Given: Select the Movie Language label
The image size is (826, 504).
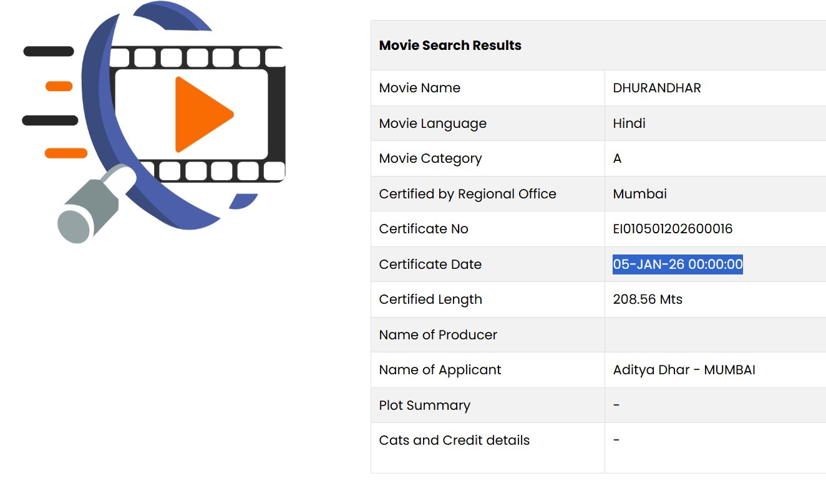Looking at the screenshot, I should tap(432, 124).
